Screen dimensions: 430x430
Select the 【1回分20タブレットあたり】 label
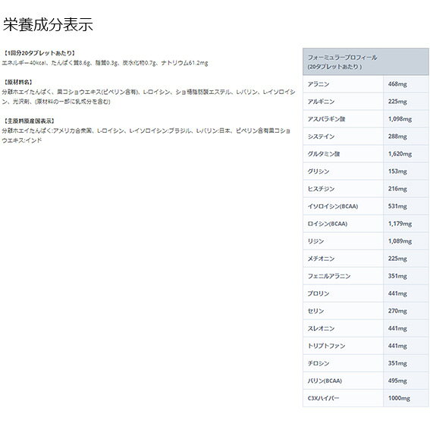tap(39, 53)
